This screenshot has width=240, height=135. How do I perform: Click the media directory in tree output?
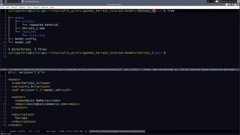(x=19, y=18)
